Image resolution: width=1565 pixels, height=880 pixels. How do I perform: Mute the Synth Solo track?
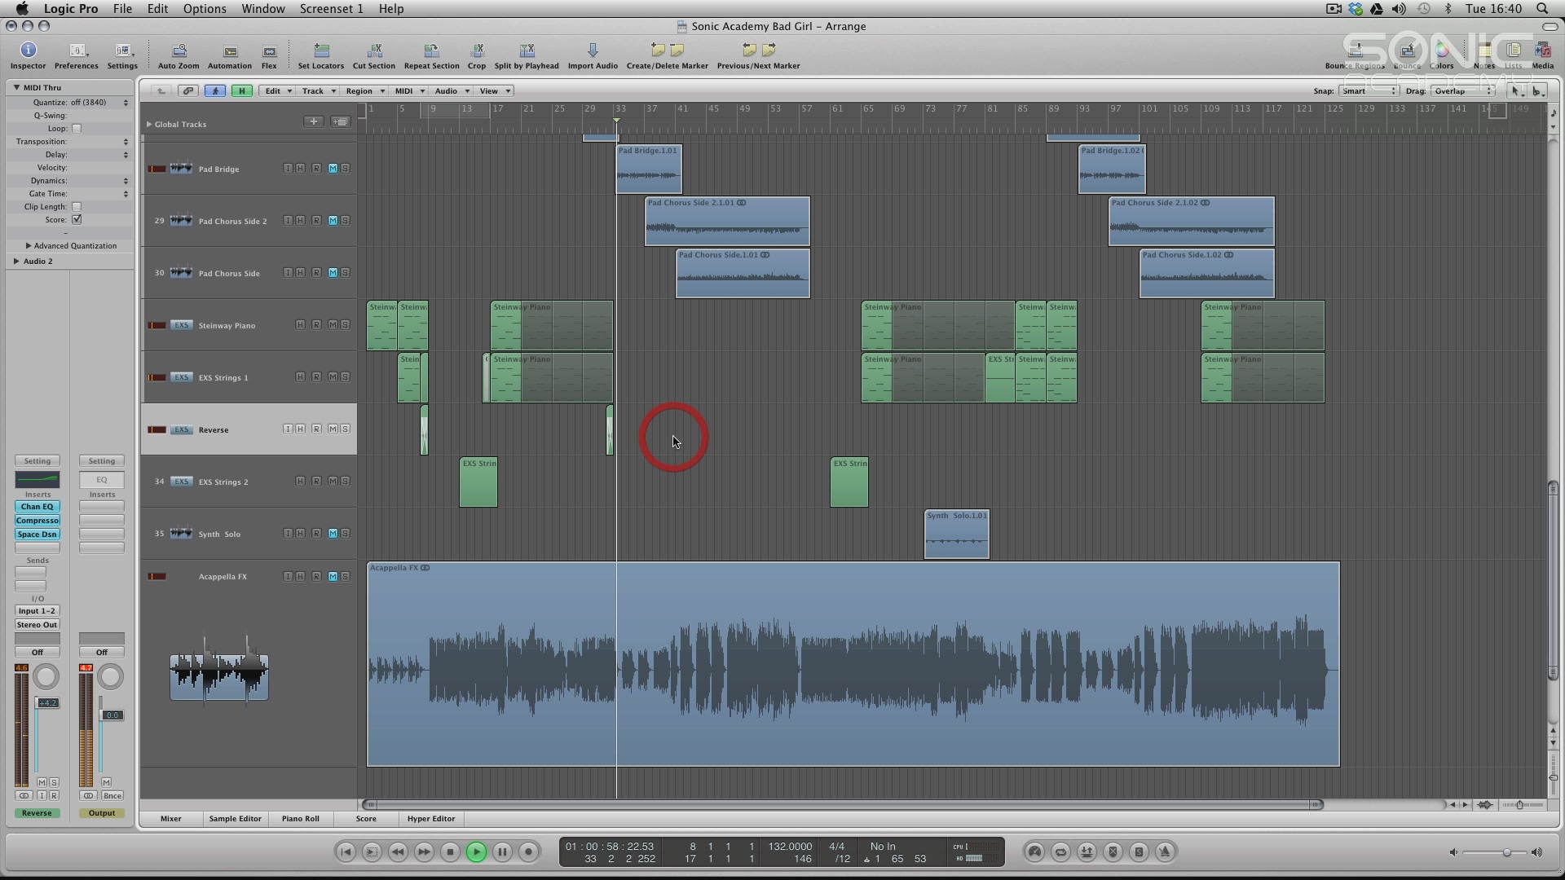[x=333, y=534]
